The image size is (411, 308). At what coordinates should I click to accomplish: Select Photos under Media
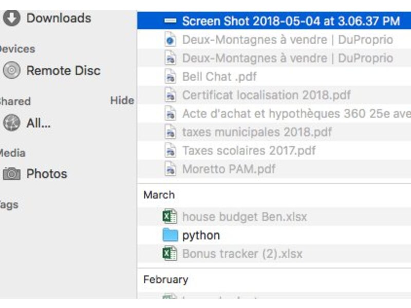(47, 174)
